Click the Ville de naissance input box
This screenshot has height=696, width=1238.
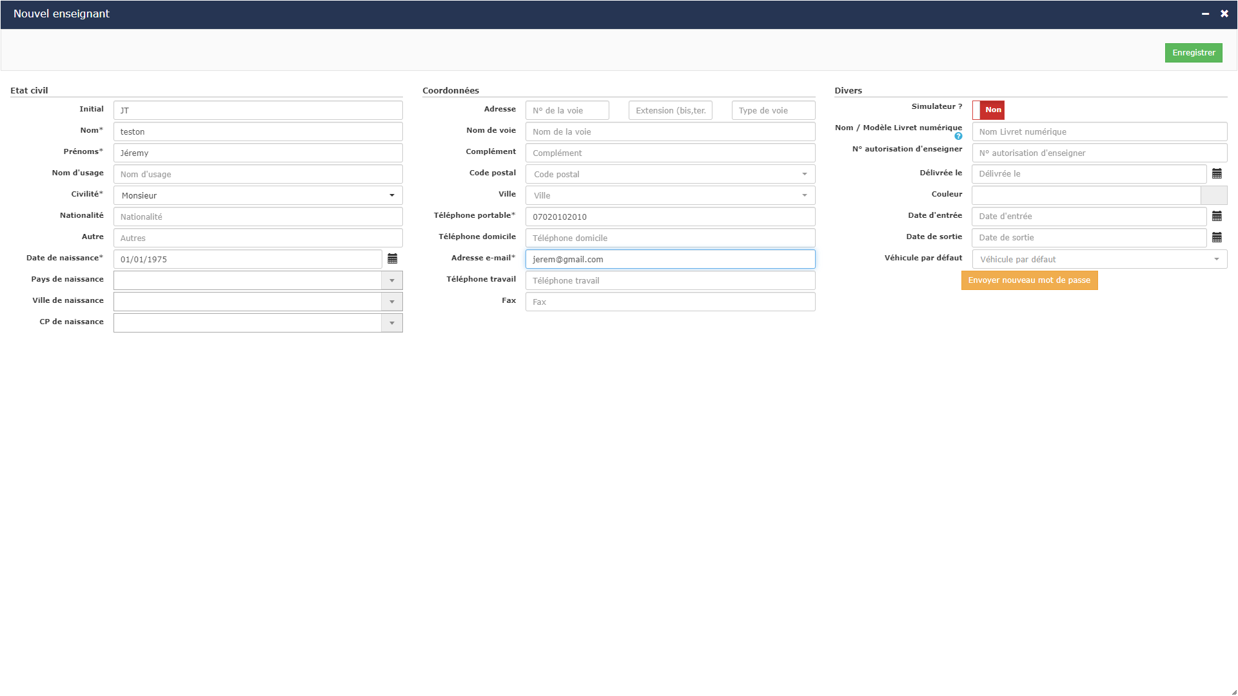[248, 302]
